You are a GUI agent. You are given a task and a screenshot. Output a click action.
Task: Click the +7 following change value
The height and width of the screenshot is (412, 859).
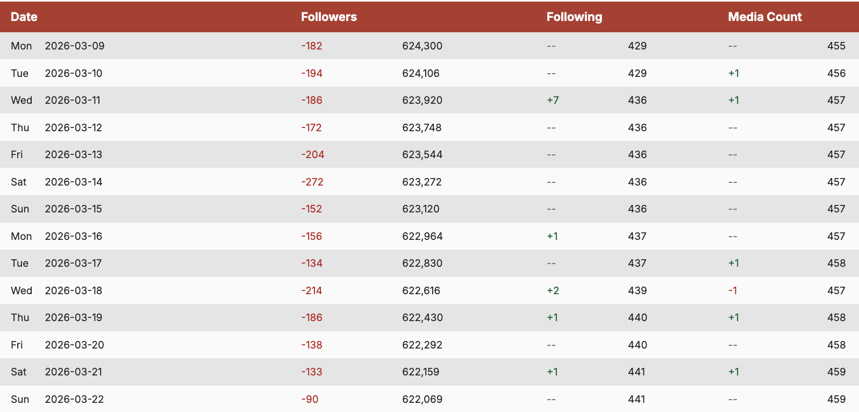(x=553, y=100)
